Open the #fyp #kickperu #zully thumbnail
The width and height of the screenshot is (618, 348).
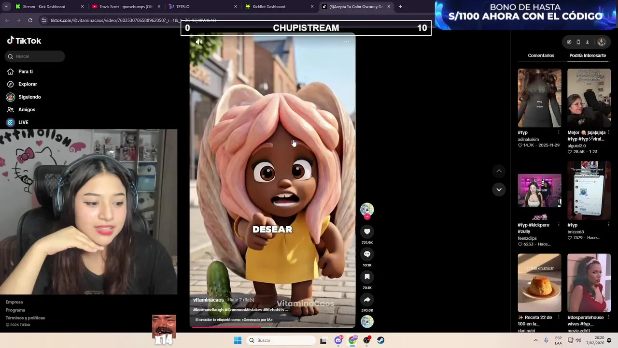tap(539, 190)
